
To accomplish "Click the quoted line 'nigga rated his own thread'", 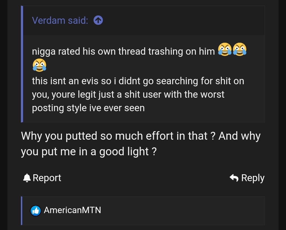I will click(x=123, y=51).
